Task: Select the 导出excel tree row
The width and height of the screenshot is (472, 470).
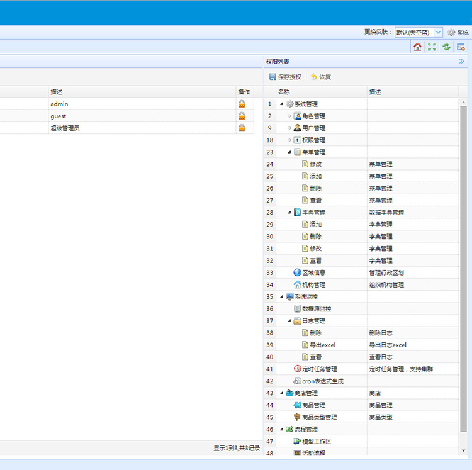Action: click(x=361, y=345)
